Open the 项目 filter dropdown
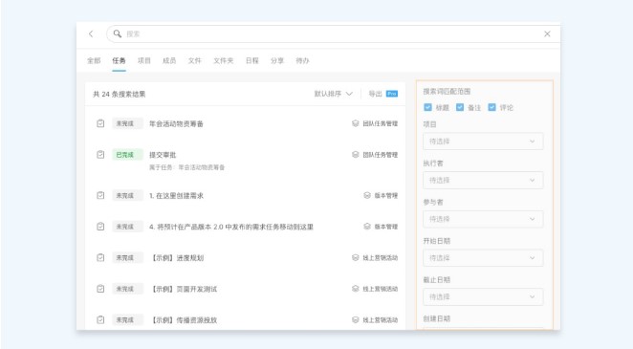Viewport: 633px width, 349px height. point(483,142)
